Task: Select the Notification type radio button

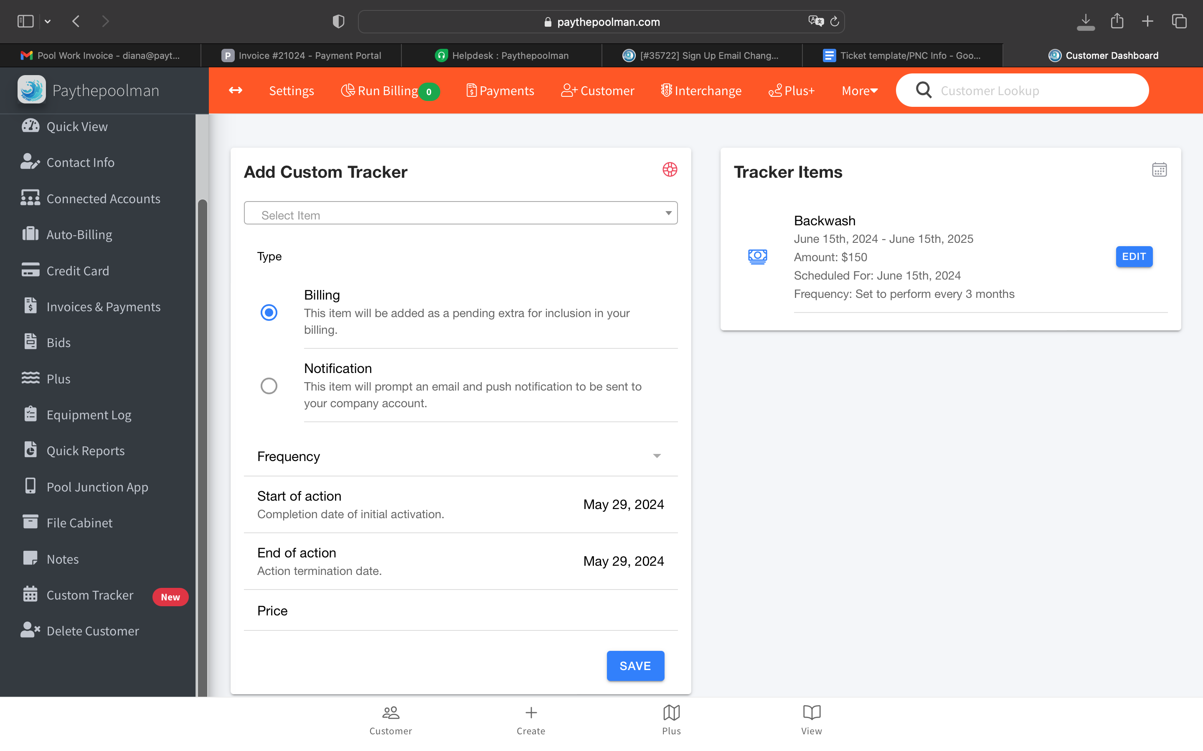Action: [x=269, y=386]
